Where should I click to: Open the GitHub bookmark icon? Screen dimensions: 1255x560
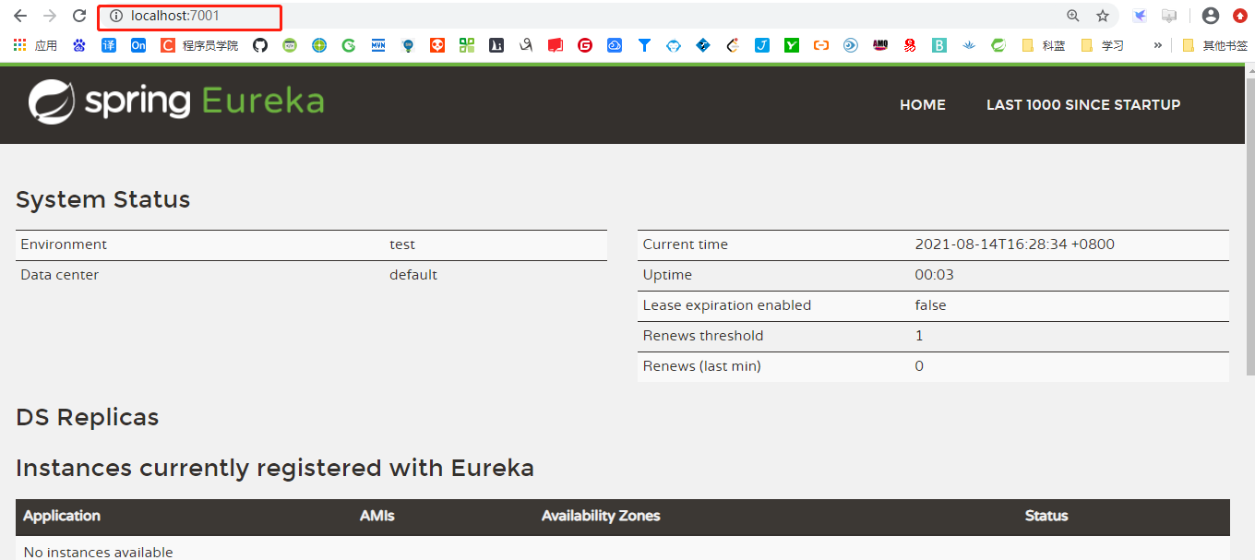[260, 45]
